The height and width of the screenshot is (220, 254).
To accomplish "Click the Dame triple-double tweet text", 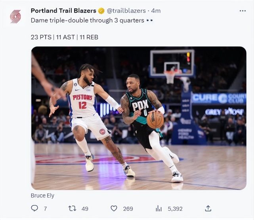I will click(87, 20).
